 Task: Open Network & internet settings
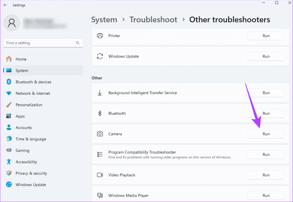tap(33, 93)
